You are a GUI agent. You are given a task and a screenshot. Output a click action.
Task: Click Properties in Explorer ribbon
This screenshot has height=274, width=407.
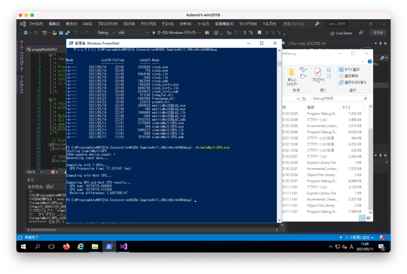click(x=318, y=75)
